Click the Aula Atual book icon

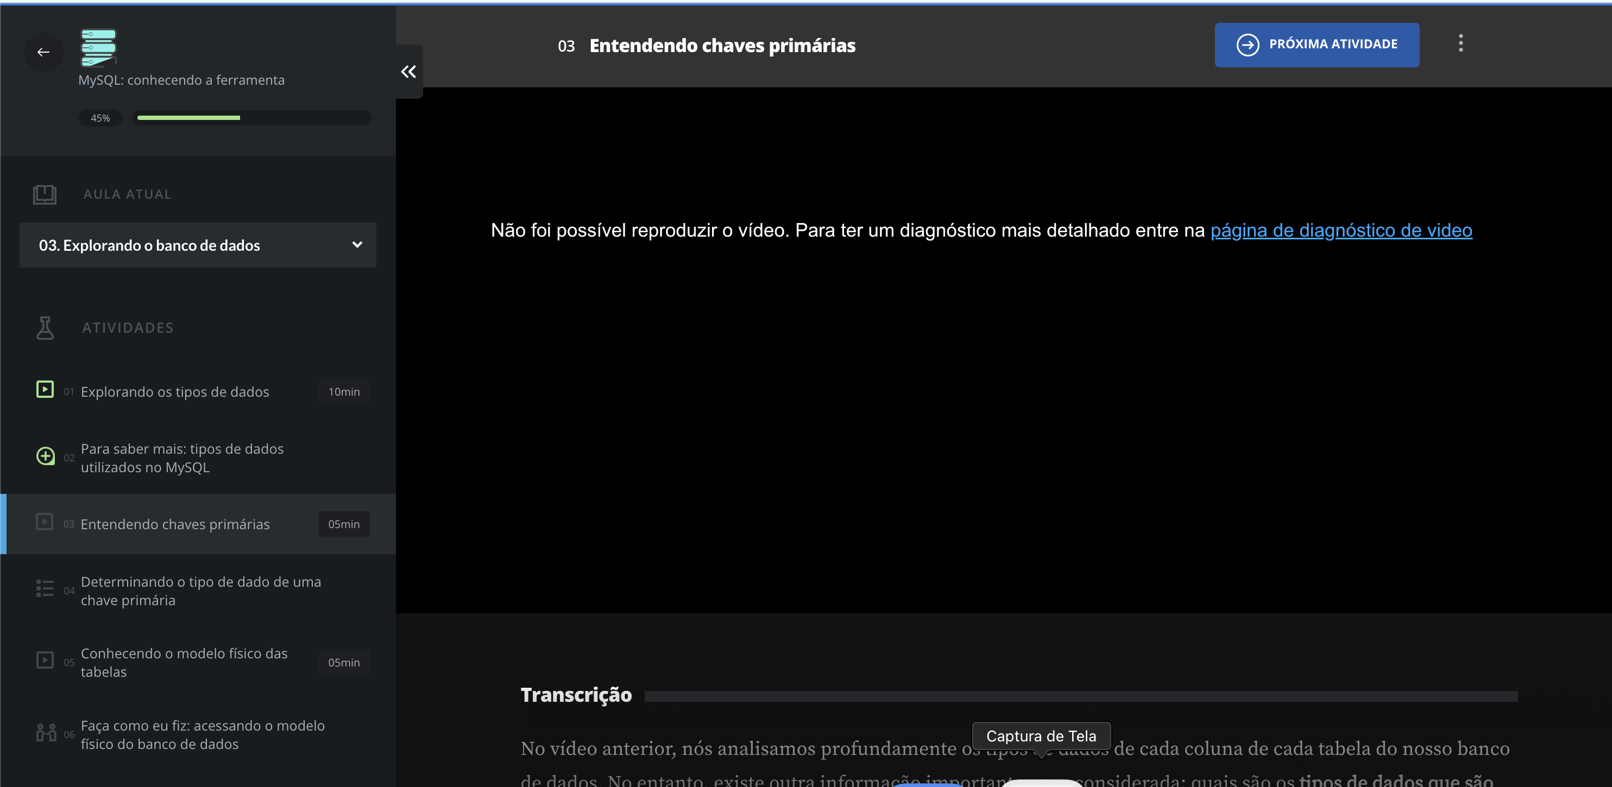45,194
